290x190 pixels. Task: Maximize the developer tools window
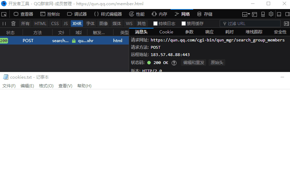tap(268, 3)
